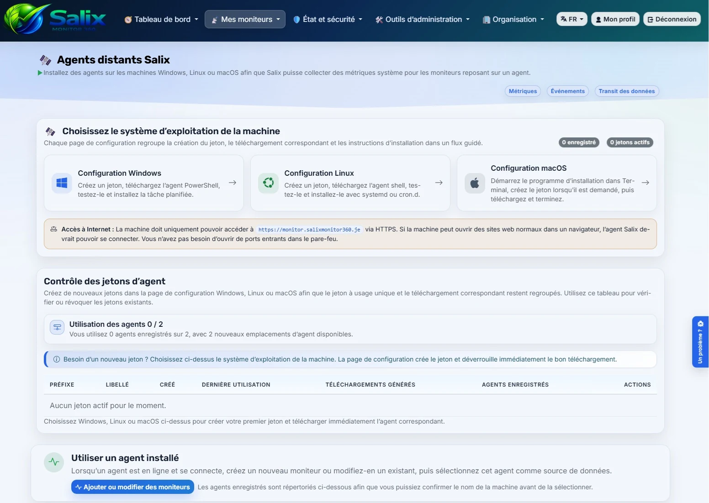Click satellite icon beside Agents distants Salix
This screenshot has height=503, width=709.
point(45,60)
